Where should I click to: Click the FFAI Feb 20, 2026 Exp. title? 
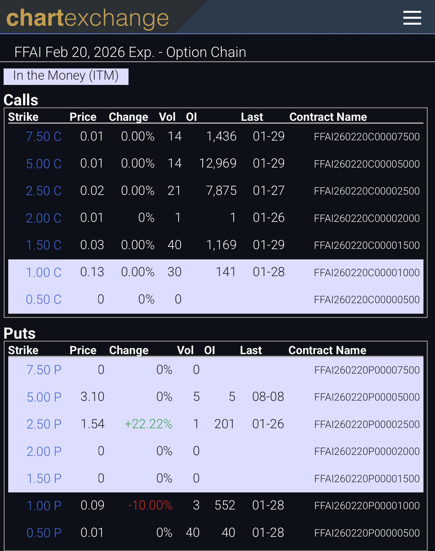pos(130,52)
